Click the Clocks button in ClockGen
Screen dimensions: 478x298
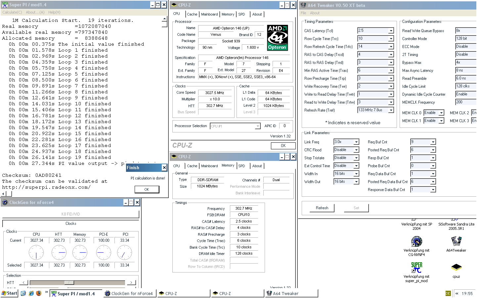coord(71,224)
